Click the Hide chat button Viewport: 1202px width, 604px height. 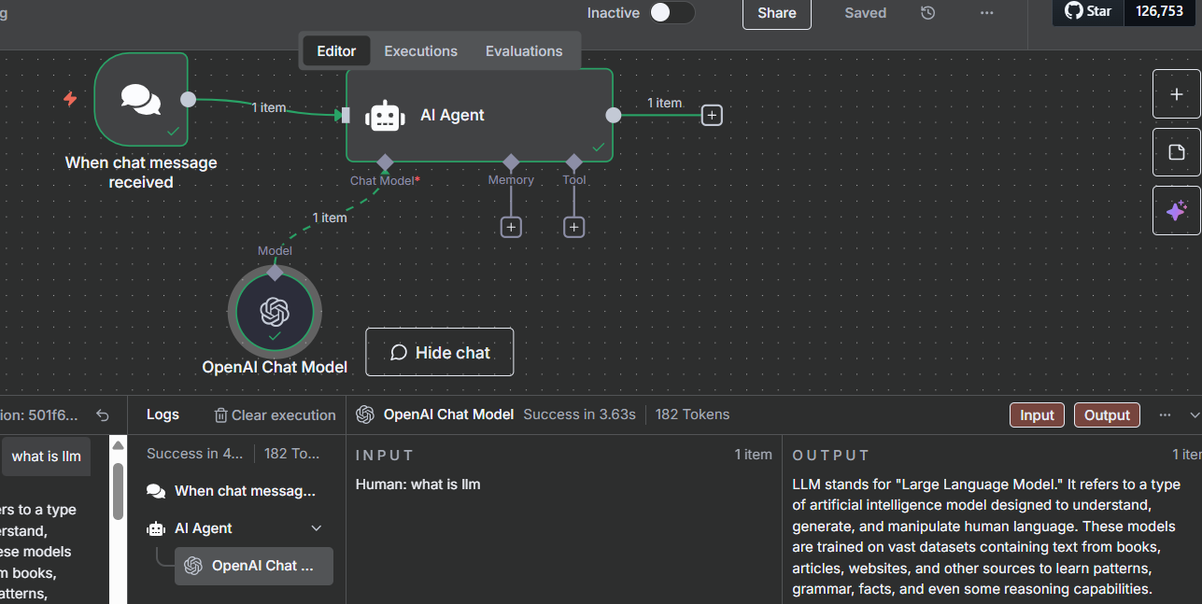pyautogui.click(x=440, y=352)
